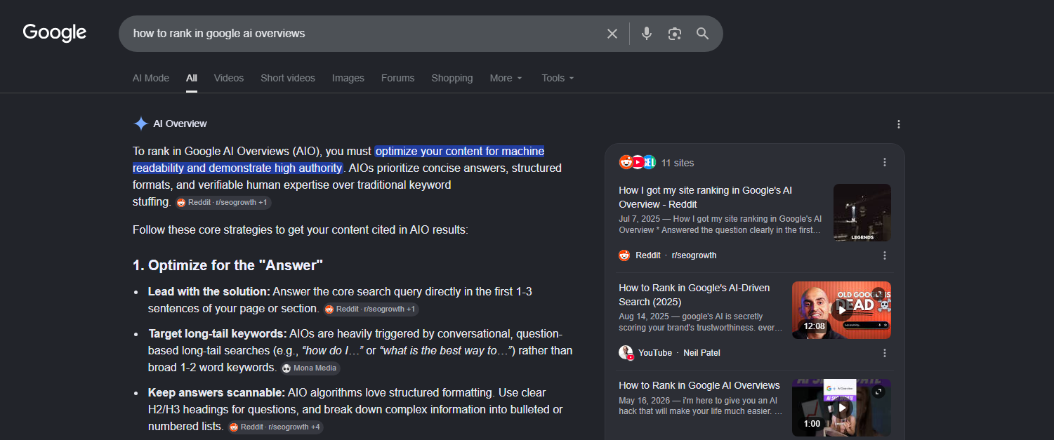Play the 12:08 Neil Patel video
The image size is (1054, 440).
[841, 309]
